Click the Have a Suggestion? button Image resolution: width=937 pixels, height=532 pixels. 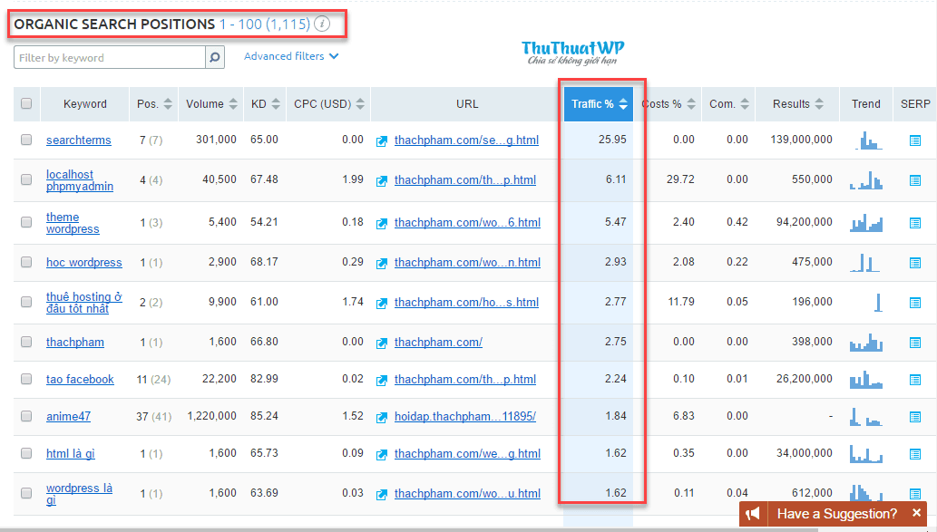point(835,514)
